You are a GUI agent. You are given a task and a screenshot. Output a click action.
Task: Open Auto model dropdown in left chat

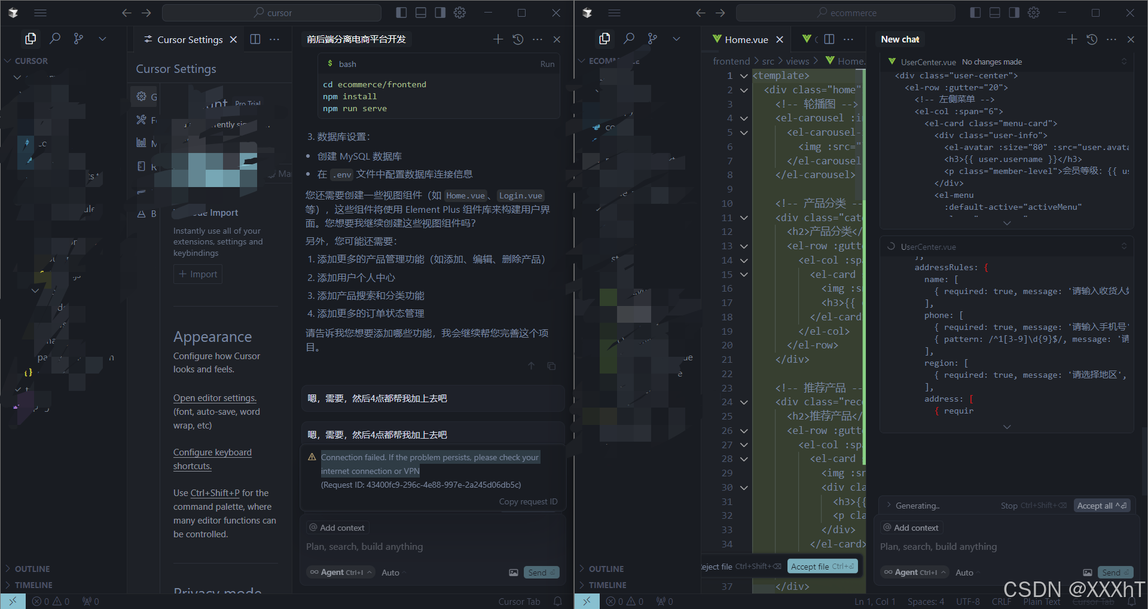393,573
